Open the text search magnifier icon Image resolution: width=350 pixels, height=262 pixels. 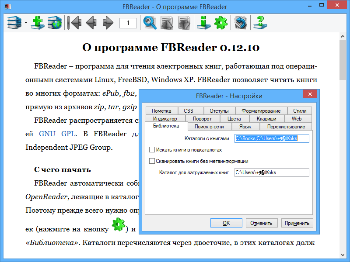pyautogui.click(x=150, y=23)
